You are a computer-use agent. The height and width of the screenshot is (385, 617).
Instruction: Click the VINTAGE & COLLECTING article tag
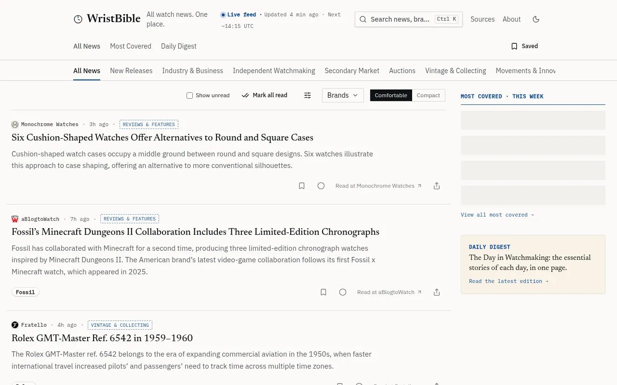(120, 325)
